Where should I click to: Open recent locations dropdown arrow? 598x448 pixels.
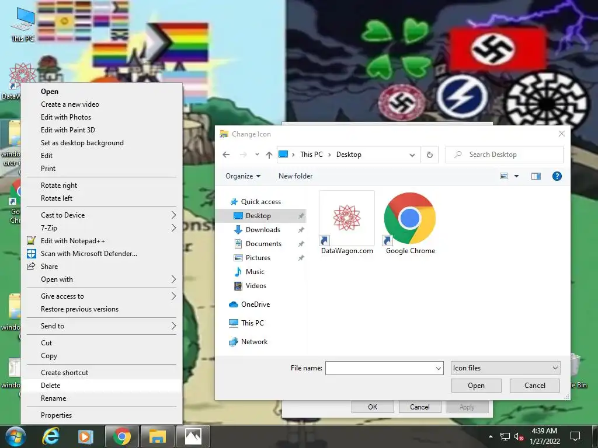click(x=257, y=154)
